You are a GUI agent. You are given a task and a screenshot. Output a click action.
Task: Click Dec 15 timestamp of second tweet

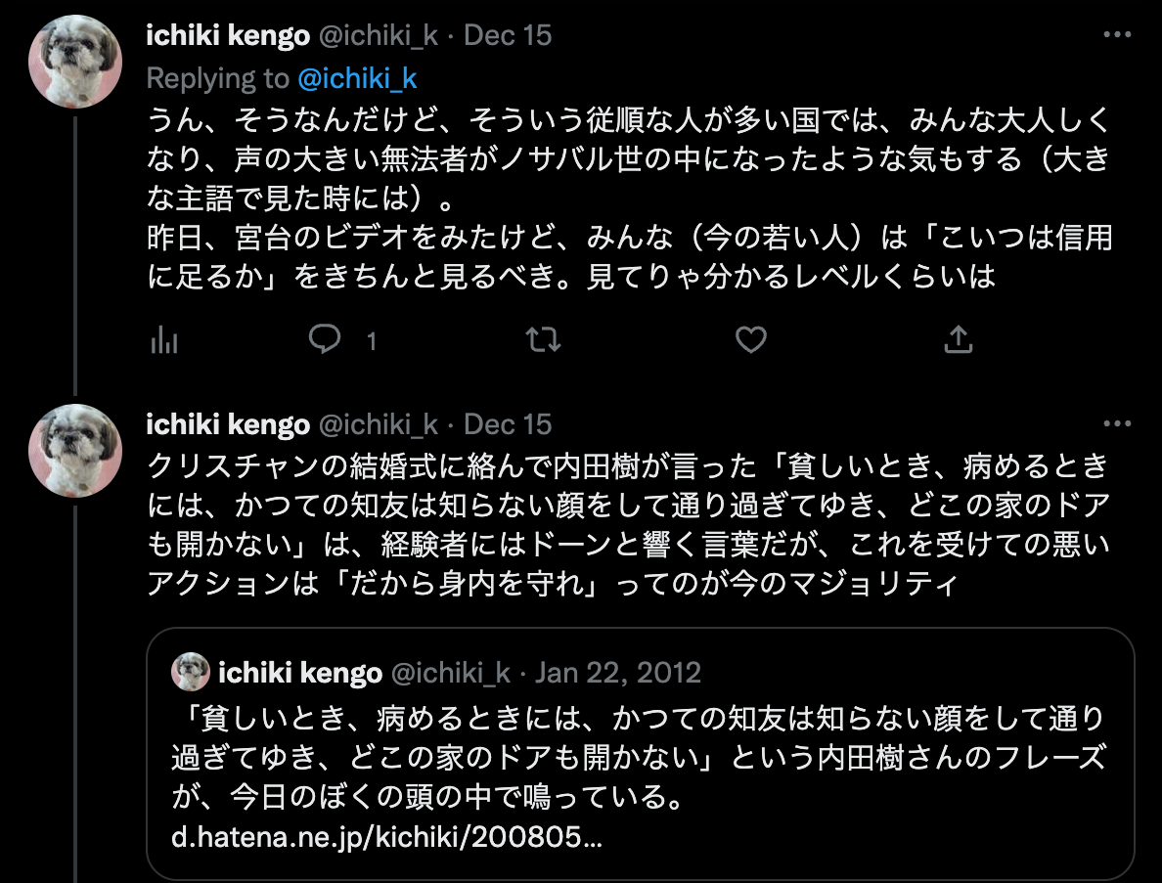(508, 424)
